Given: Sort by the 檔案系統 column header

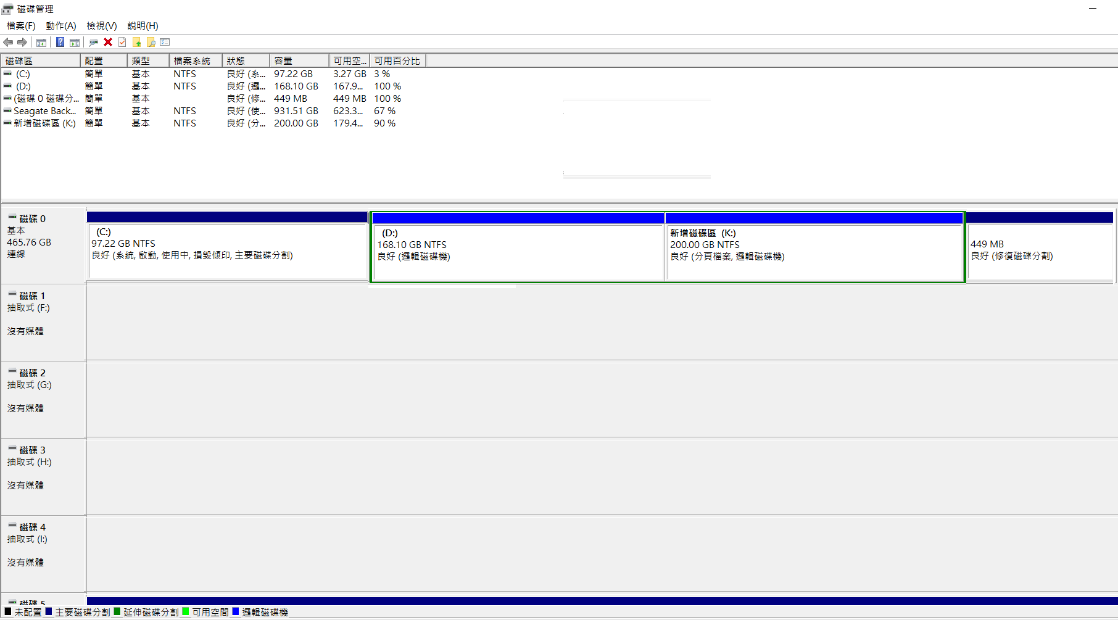Looking at the screenshot, I should point(196,60).
